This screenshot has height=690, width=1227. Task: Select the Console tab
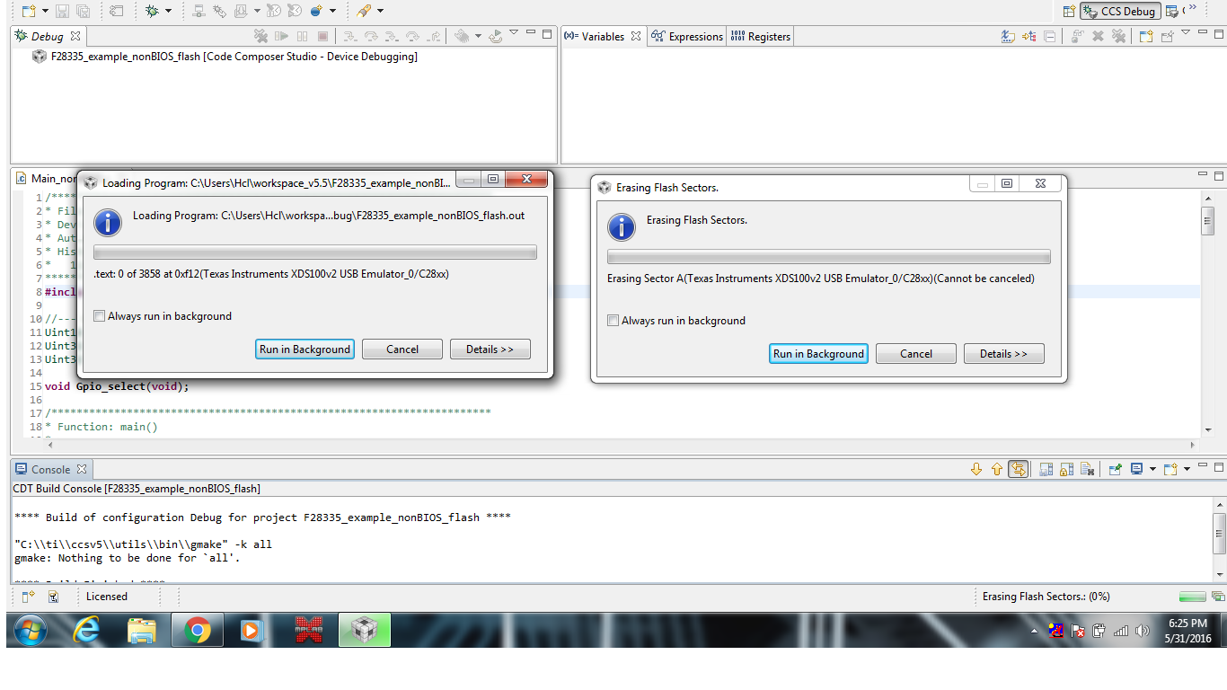[x=51, y=469]
